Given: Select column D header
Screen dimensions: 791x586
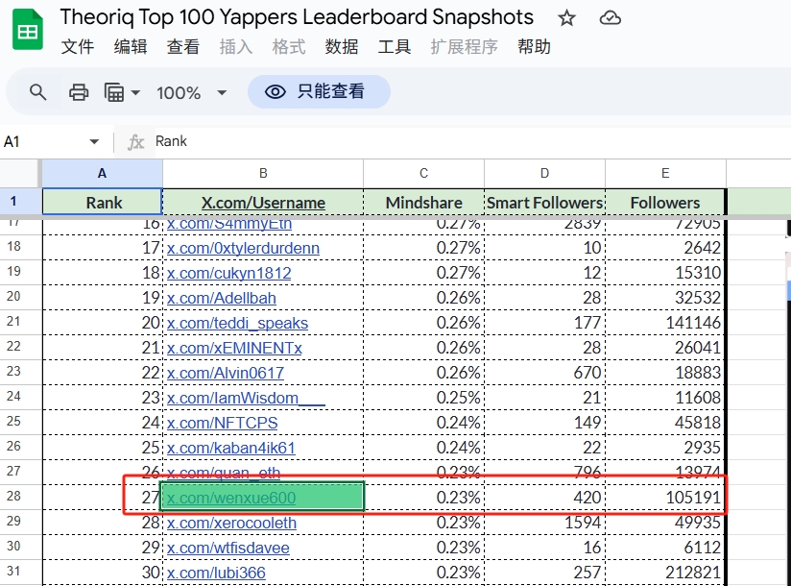Looking at the screenshot, I should point(544,174).
